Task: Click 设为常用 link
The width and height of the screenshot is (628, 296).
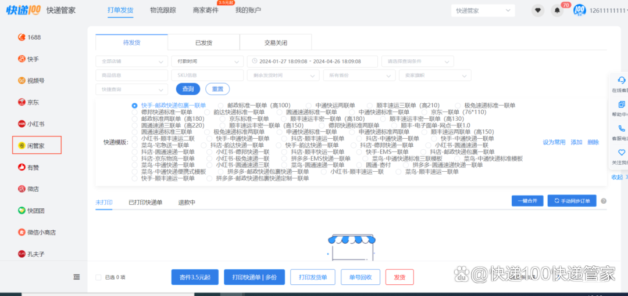Action: [554, 142]
